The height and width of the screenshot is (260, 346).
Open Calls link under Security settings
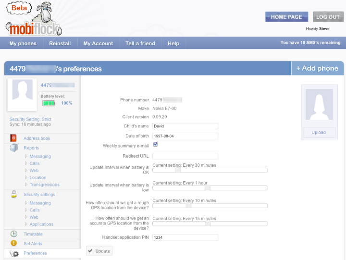(35, 210)
